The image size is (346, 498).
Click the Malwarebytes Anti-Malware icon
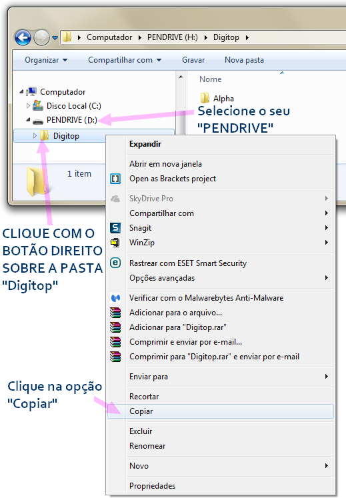pyautogui.click(x=115, y=298)
